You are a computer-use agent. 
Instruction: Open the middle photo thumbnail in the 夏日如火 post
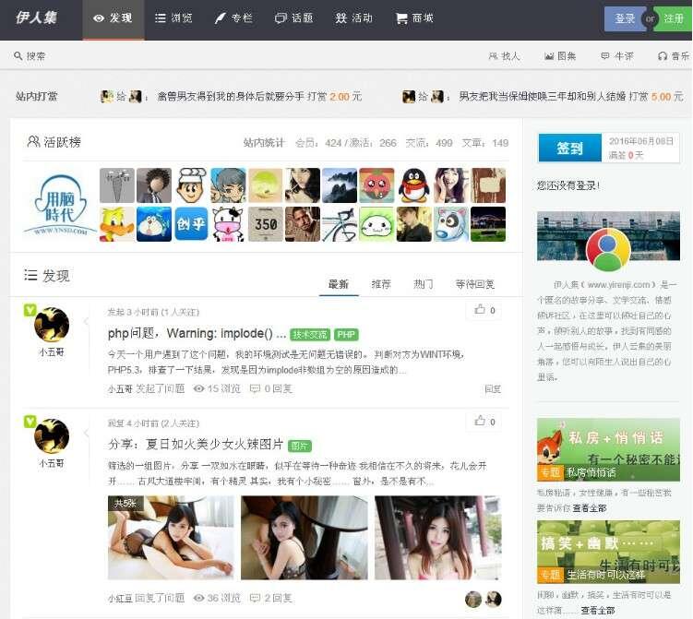click(x=305, y=537)
